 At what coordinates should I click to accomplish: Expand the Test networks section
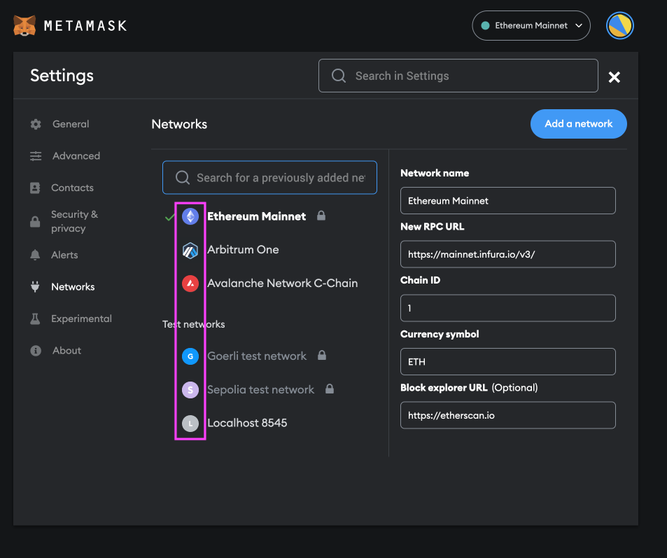pyautogui.click(x=193, y=324)
